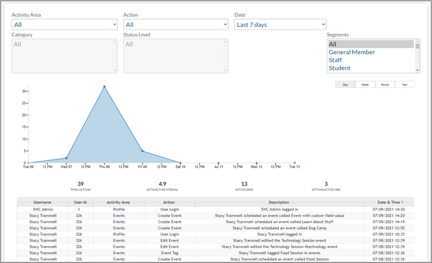Choose Staff segment
This screenshot has height=263, width=432.
336,60
